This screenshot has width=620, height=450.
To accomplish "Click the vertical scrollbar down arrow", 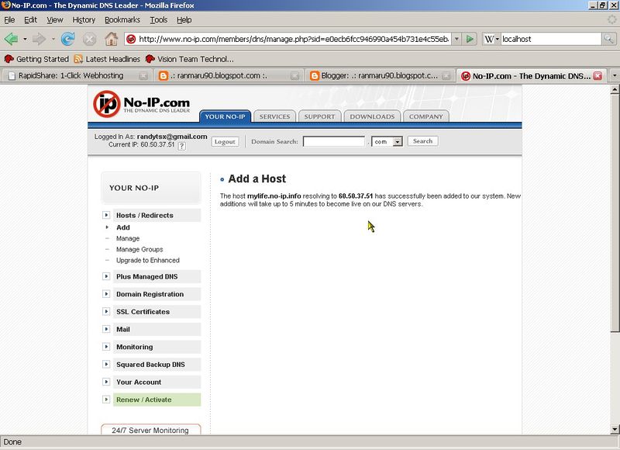I will pos(615,429).
